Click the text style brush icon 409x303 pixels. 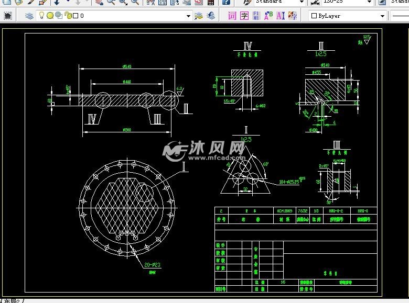coord(247,2)
